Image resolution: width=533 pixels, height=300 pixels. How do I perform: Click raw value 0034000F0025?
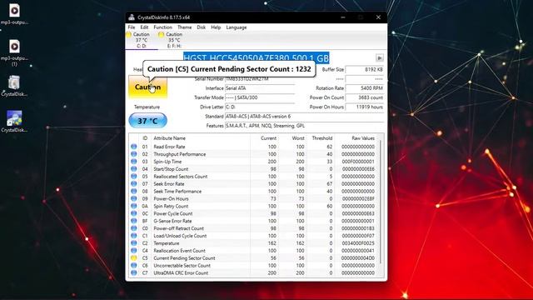coord(358,243)
